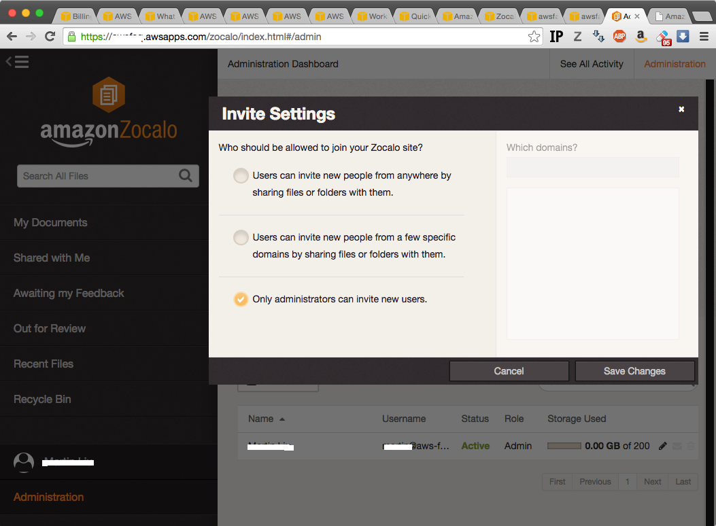
Task: Bookmark the page with the star icon
Action: pos(534,37)
